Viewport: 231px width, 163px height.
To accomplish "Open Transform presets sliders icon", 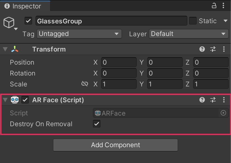I will pyautogui.click(x=213, y=49).
